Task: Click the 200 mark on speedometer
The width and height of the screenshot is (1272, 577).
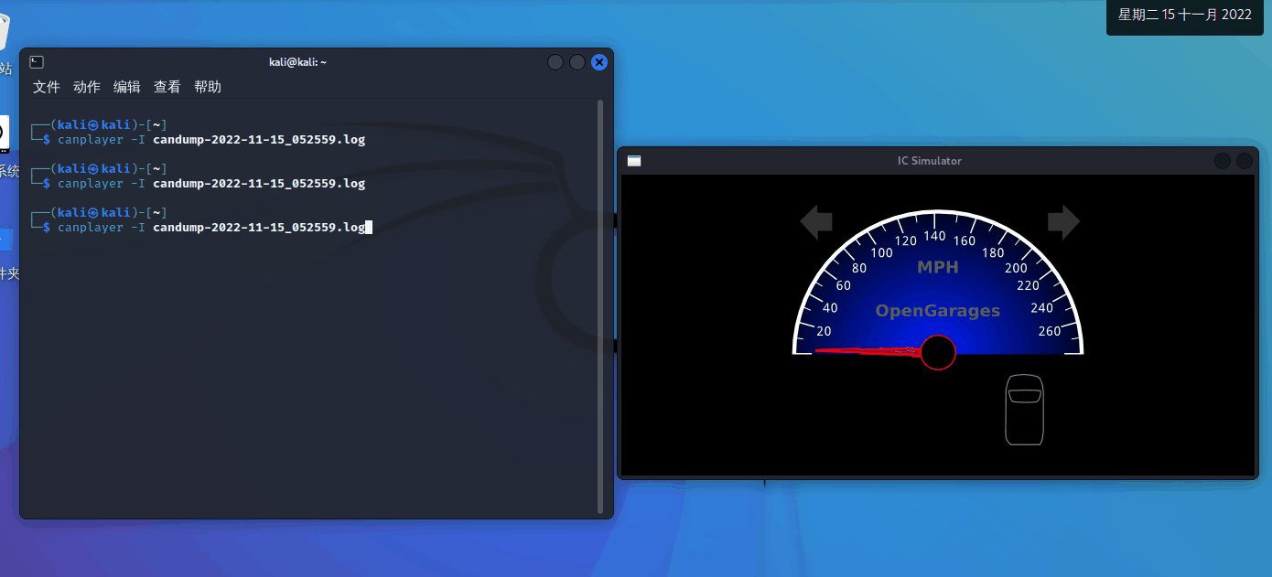Action: pyautogui.click(x=1016, y=268)
